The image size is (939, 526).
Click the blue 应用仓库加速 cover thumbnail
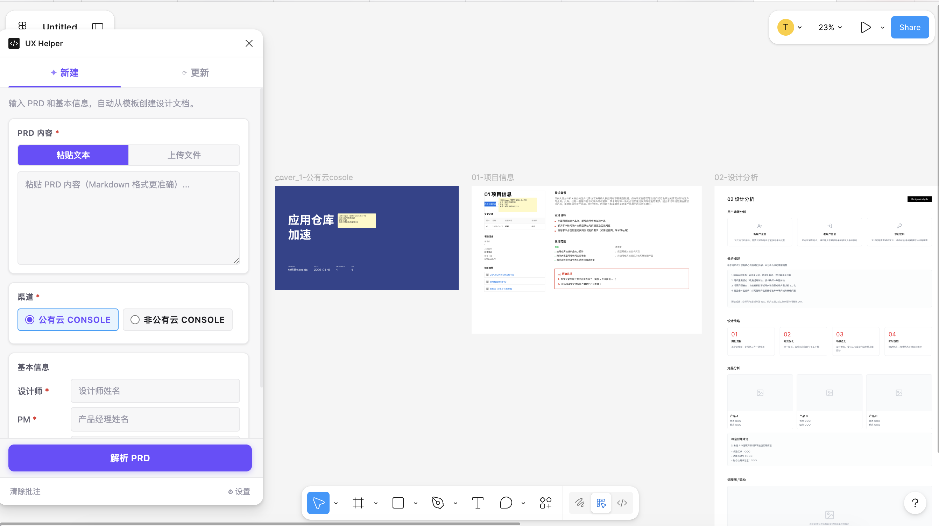click(x=367, y=238)
